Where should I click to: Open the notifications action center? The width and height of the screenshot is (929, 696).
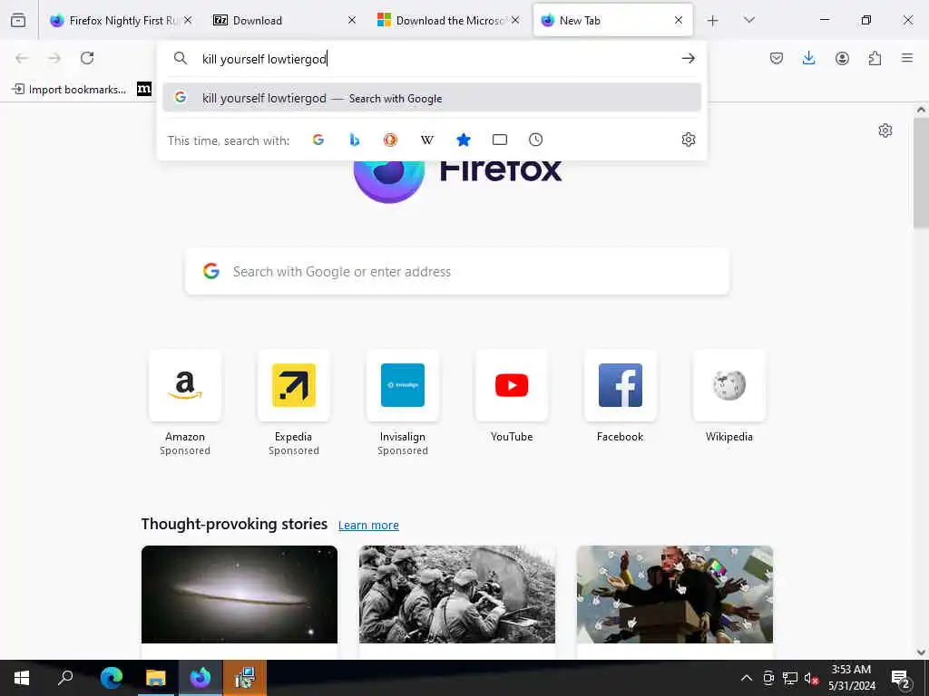[901, 678]
